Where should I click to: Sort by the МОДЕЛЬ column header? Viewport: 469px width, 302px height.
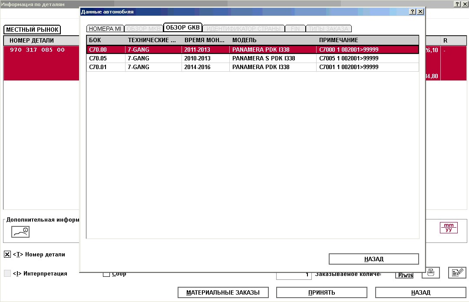coord(272,40)
